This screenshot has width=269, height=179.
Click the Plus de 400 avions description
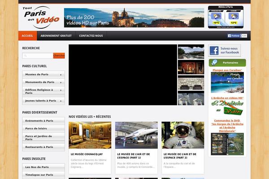coord(136,165)
